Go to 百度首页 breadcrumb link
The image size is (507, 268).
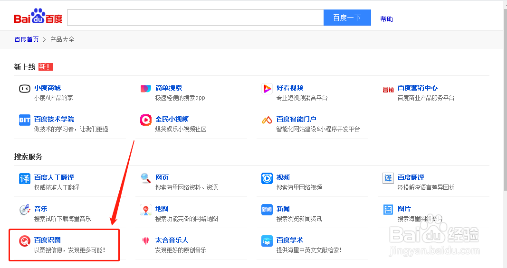click(x=27, y=39)
